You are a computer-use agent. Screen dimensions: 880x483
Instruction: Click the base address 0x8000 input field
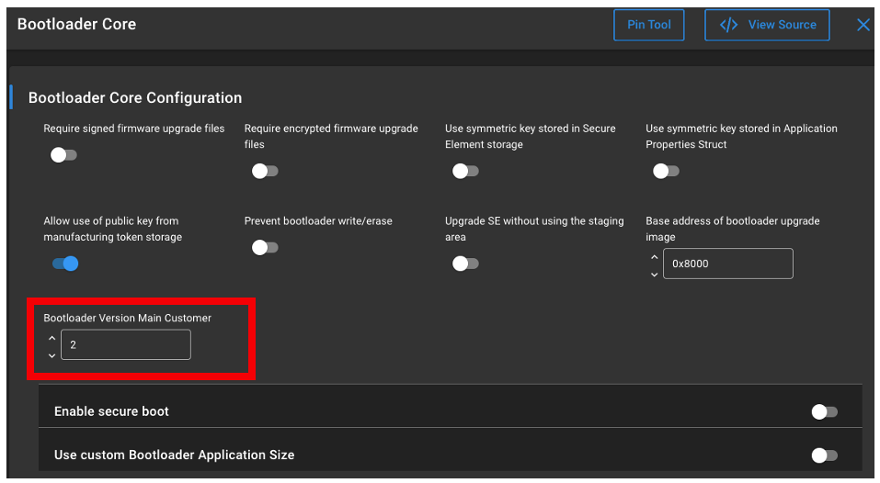726,264
